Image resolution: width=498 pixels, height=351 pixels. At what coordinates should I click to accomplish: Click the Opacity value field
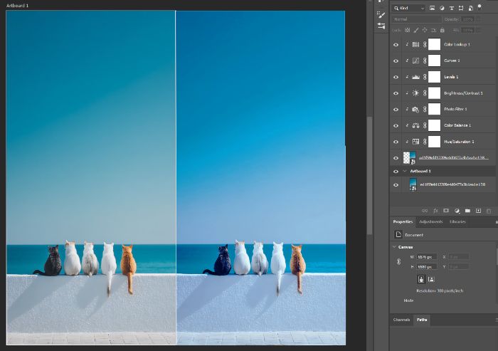[467, 19]
